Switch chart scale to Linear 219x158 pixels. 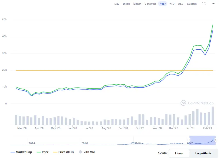(x=179, y=153)
